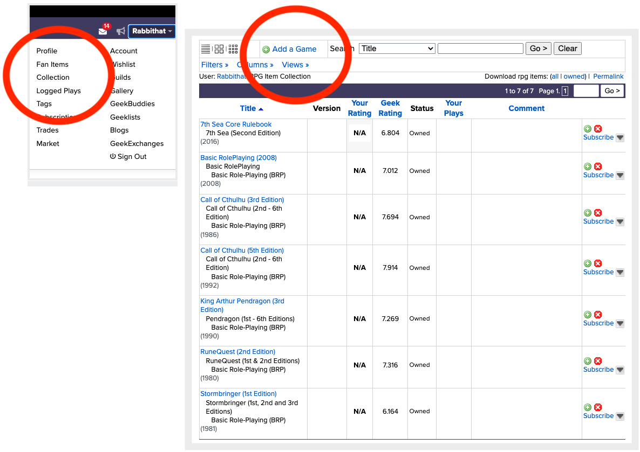Click into the search text field
Image resolution: width=640 pixels, height=452 pixels.
click(x=480, y=48)
